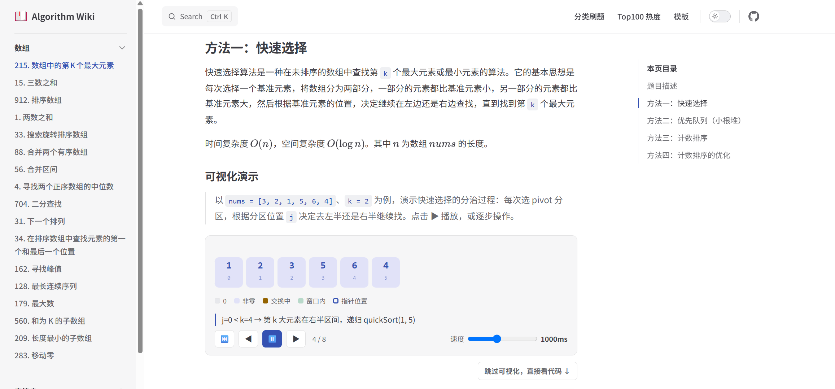The height and width of the screenshot is (389, 835).
Task: Open the Top100 热度 nav item
Action: 639,17
